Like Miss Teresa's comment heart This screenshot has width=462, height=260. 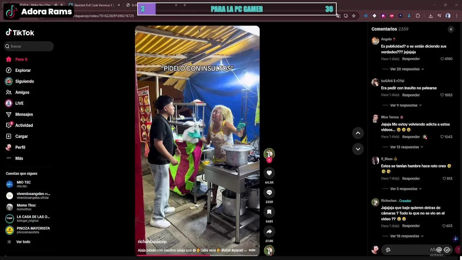[442, 137]
